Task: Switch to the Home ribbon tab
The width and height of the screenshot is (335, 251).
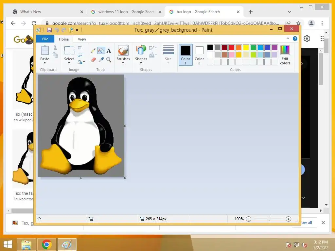Action: 64,39
